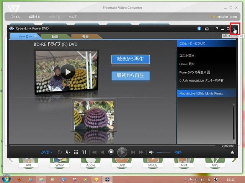
Task: Click the Stop playback button
Action: (111, 152)
